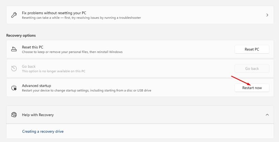The width and height of the screenshot is (279, 142).
Task: Click the Reset PC button
Action: pos(252,49)
